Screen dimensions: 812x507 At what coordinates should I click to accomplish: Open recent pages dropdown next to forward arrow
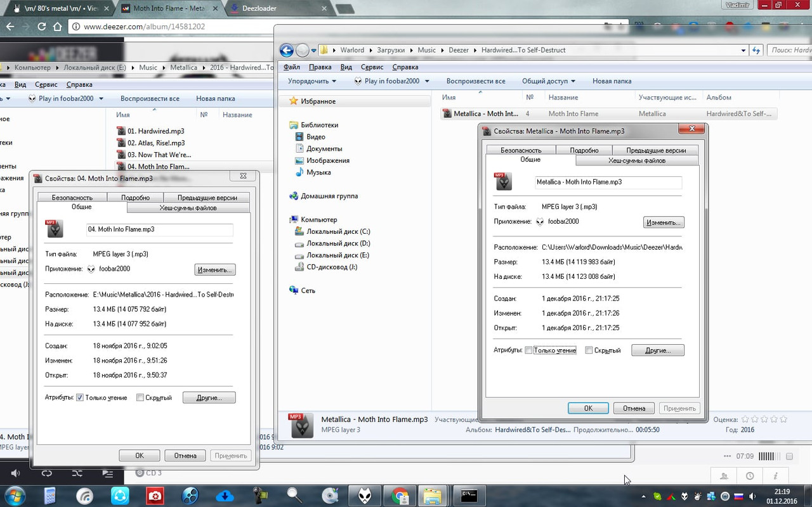click(x=313, y=51)
